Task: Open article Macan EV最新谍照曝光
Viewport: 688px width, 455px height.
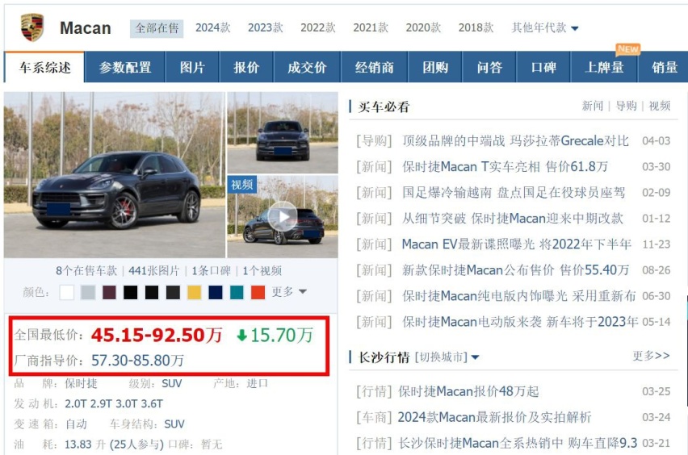Action: click(x=517, y=244)
